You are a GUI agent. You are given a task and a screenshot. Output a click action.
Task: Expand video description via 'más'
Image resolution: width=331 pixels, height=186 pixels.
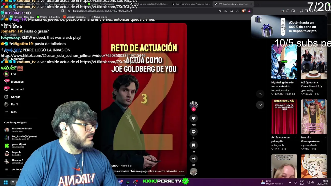[x=181, y=171]
